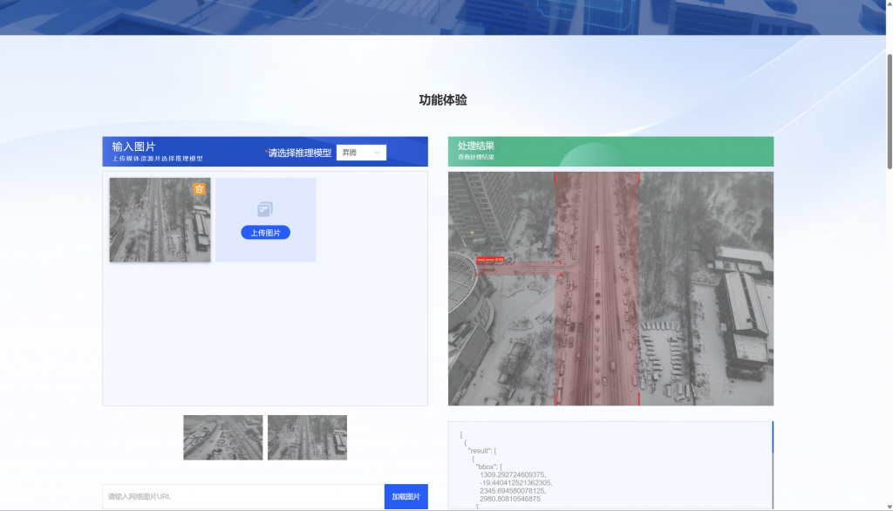
Task: Click the 功能体验 section heading
Action: point(443,100)
